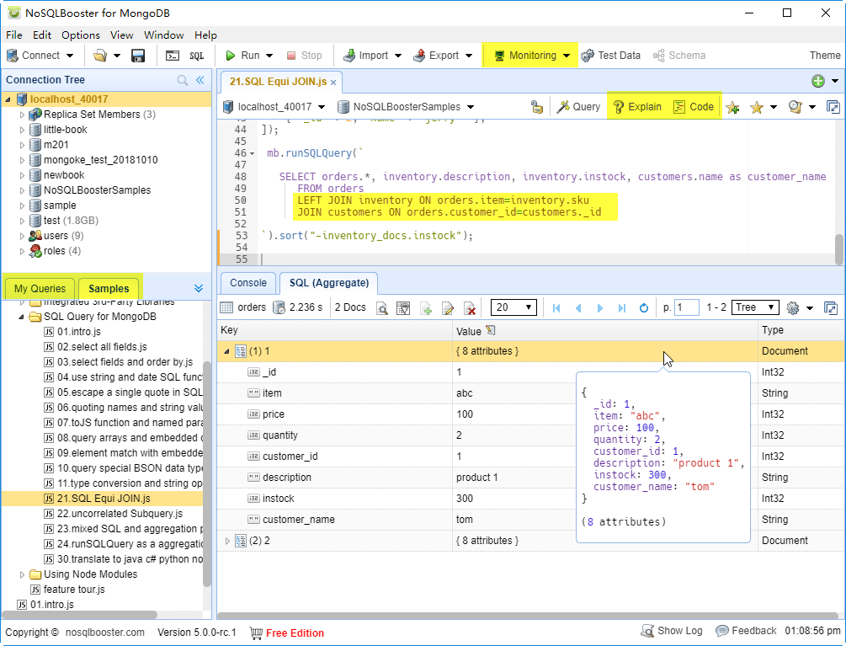Fold code at line 46 arrow
Viewport: 846px width, 646px height.
252,154
